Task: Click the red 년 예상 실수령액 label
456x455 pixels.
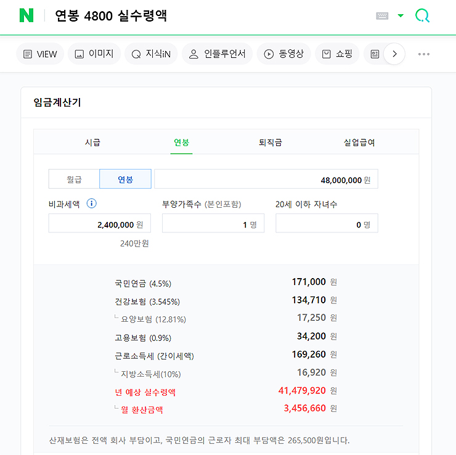Action: tap(145, 392)
